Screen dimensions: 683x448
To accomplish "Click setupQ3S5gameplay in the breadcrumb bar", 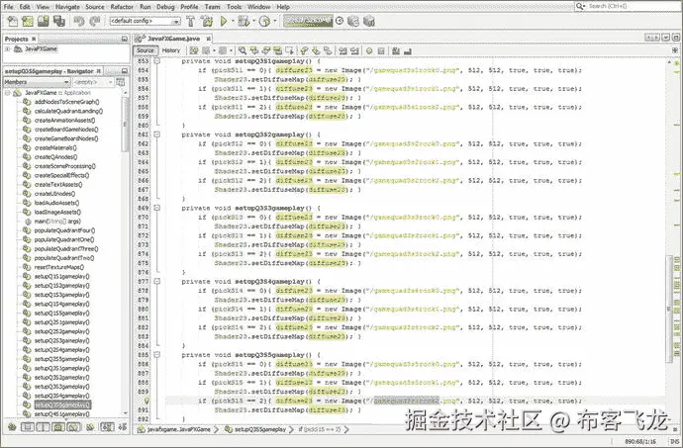I will tap(260, 429).
